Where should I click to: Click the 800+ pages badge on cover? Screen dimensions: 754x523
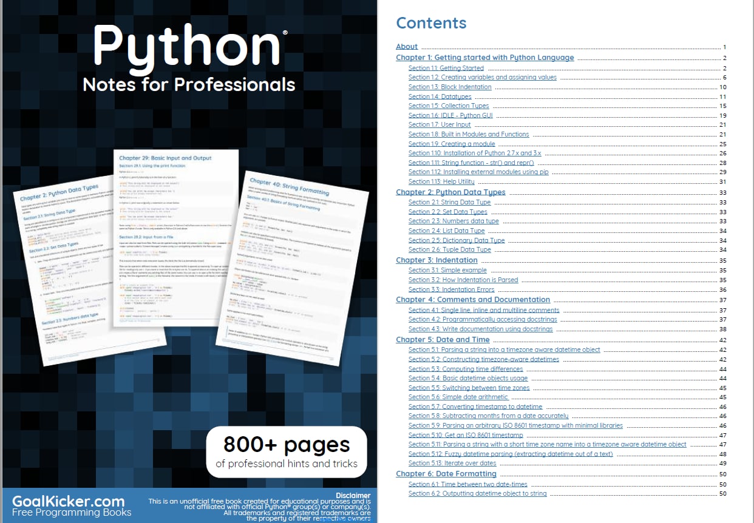(x=287, y=452)
